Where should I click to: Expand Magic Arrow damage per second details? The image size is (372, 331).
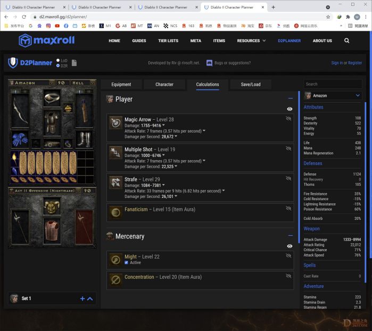[176, 136]
